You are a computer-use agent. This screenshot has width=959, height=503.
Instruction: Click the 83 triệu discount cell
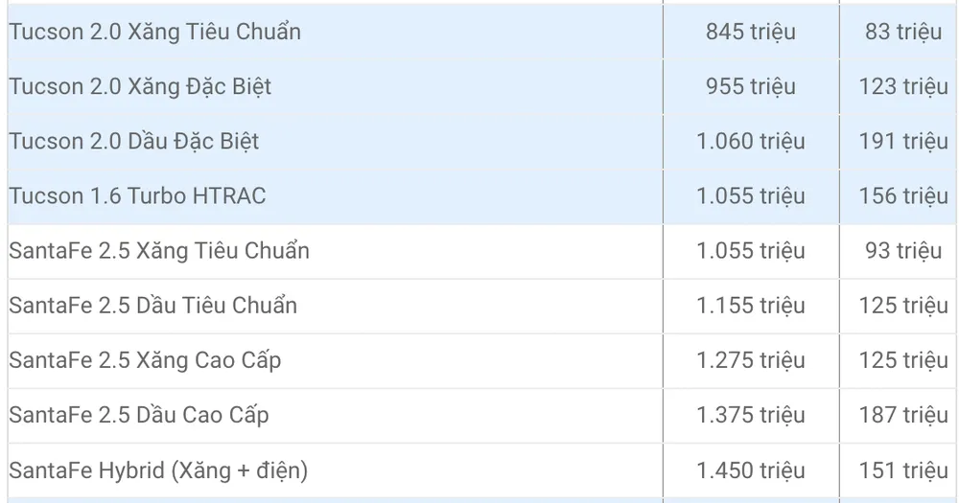903,32
